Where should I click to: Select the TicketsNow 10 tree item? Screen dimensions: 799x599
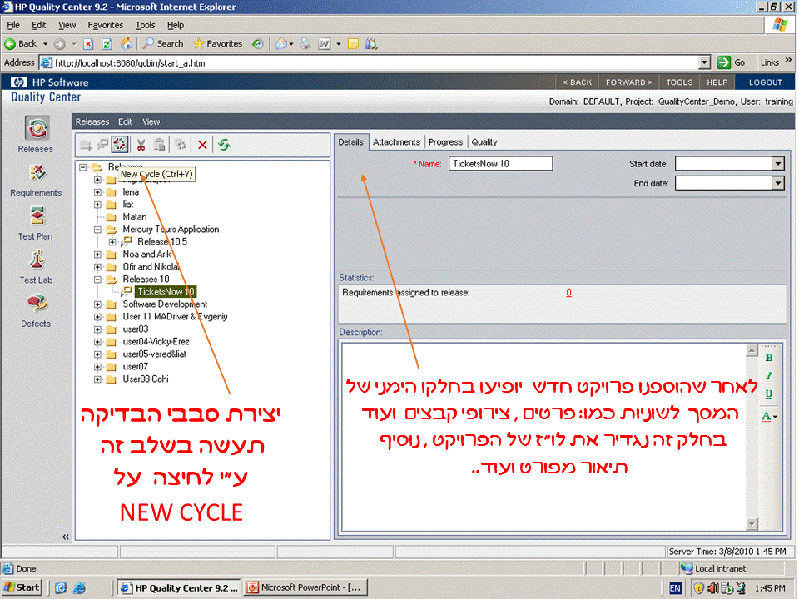166,292
